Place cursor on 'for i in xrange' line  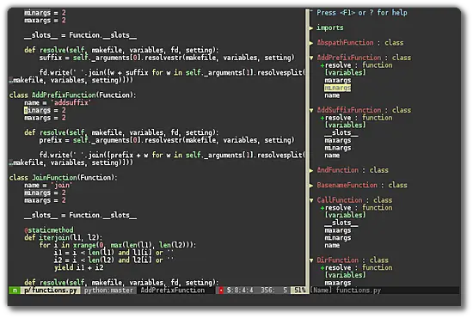118,245
